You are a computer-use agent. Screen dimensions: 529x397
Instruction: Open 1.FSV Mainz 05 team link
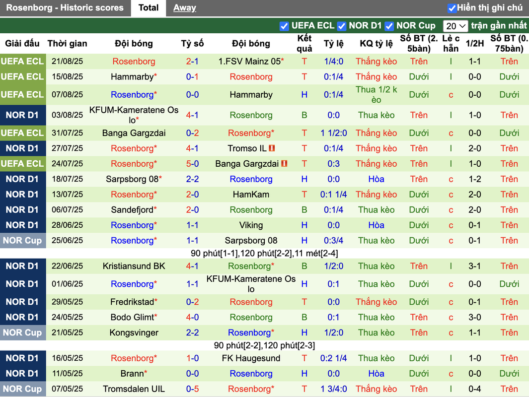(x=251, y=62)
